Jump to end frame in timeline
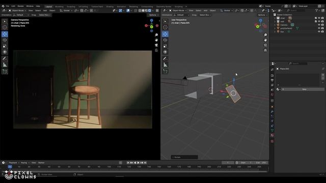326x183 pixels. point(145,163)
